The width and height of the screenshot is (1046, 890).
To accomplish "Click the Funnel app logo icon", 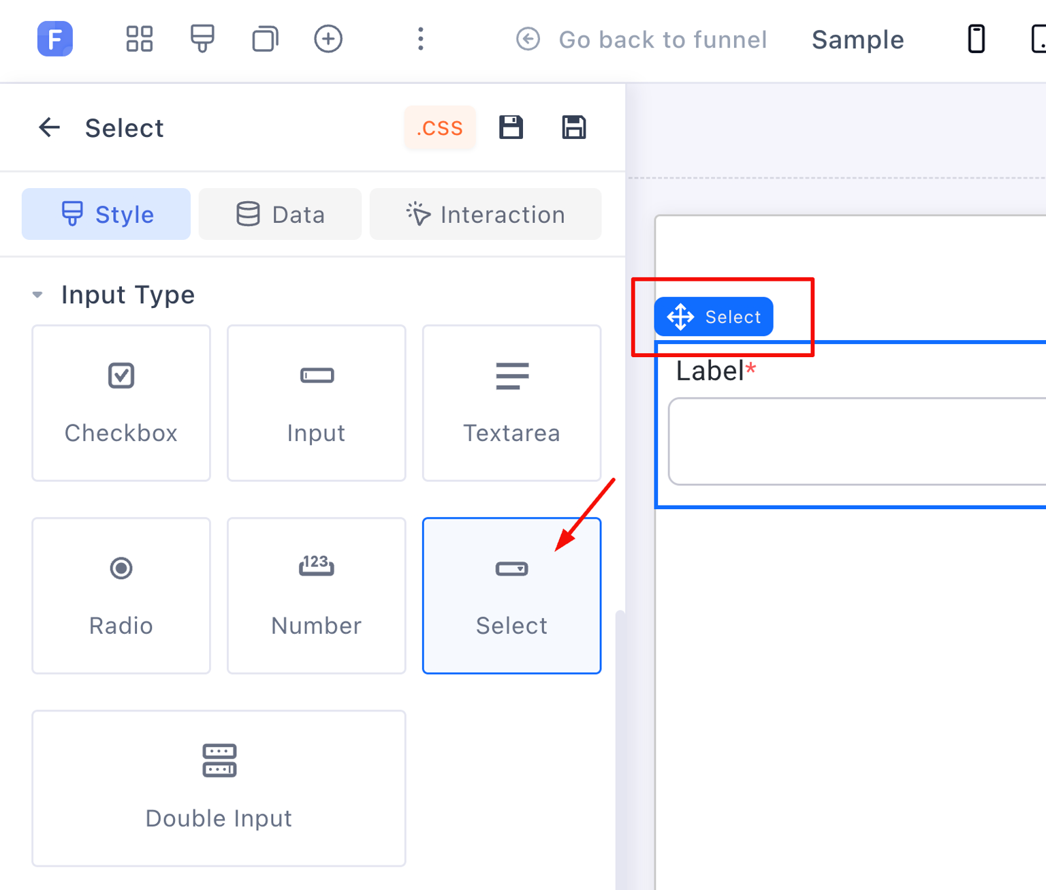I will coord(54,39).
